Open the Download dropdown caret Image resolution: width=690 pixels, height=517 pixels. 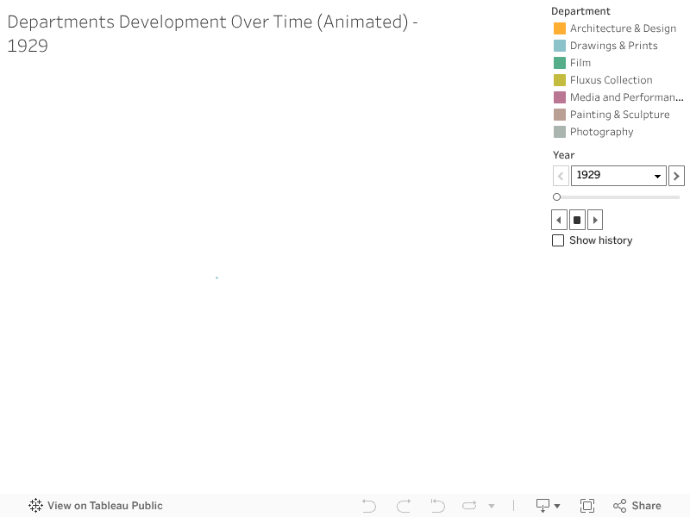pos(557,506)
